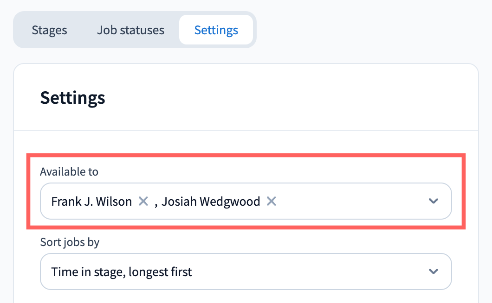The width and height of the screenshot is (492, 303).
Task: Click the tab bar's grey background right edge
Action: click(254, 30)
